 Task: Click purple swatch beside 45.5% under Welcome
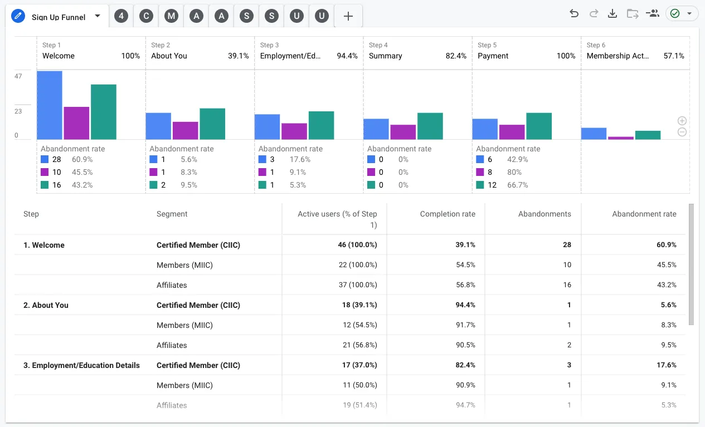click(45, 172)
